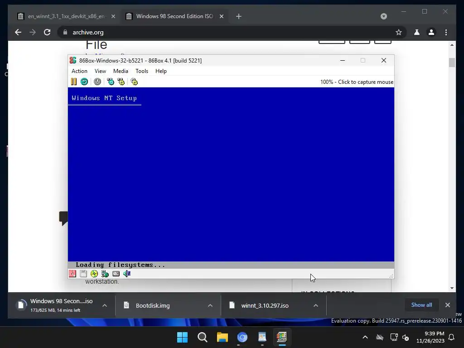Open 86Box settings gear icon
464x348 pixels.
134,82
